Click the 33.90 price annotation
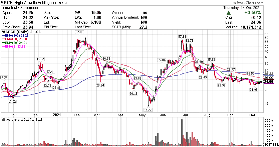The image size is (279, 147). [x=199, y=62]
